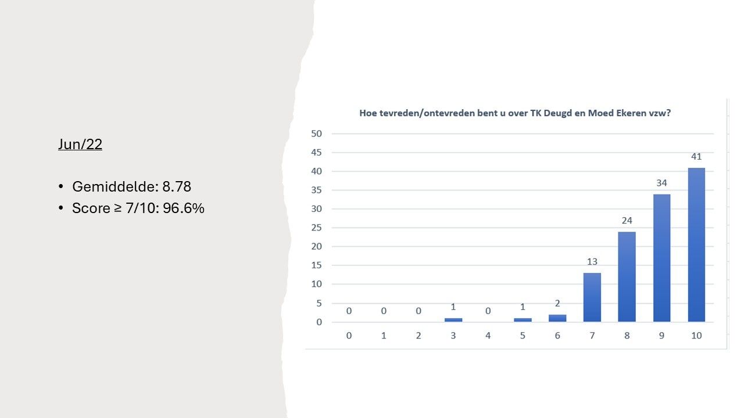744x418 pixels.
Task: Click the x-axis category label 1
Action: coord(384,336)
